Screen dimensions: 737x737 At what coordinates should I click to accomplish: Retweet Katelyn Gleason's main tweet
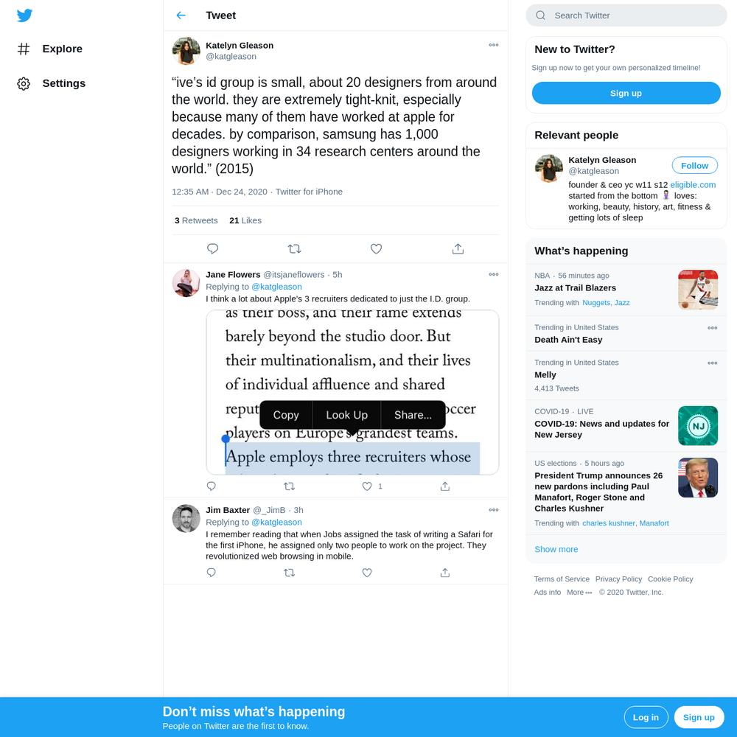pyautogui.click(x=294, y=248)
